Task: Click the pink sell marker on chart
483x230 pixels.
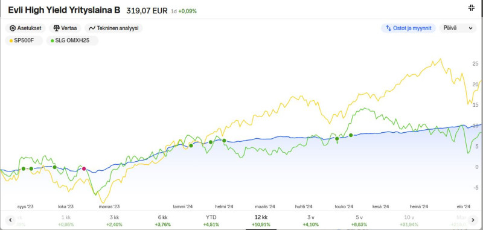Action: click(x=84, y=169)
